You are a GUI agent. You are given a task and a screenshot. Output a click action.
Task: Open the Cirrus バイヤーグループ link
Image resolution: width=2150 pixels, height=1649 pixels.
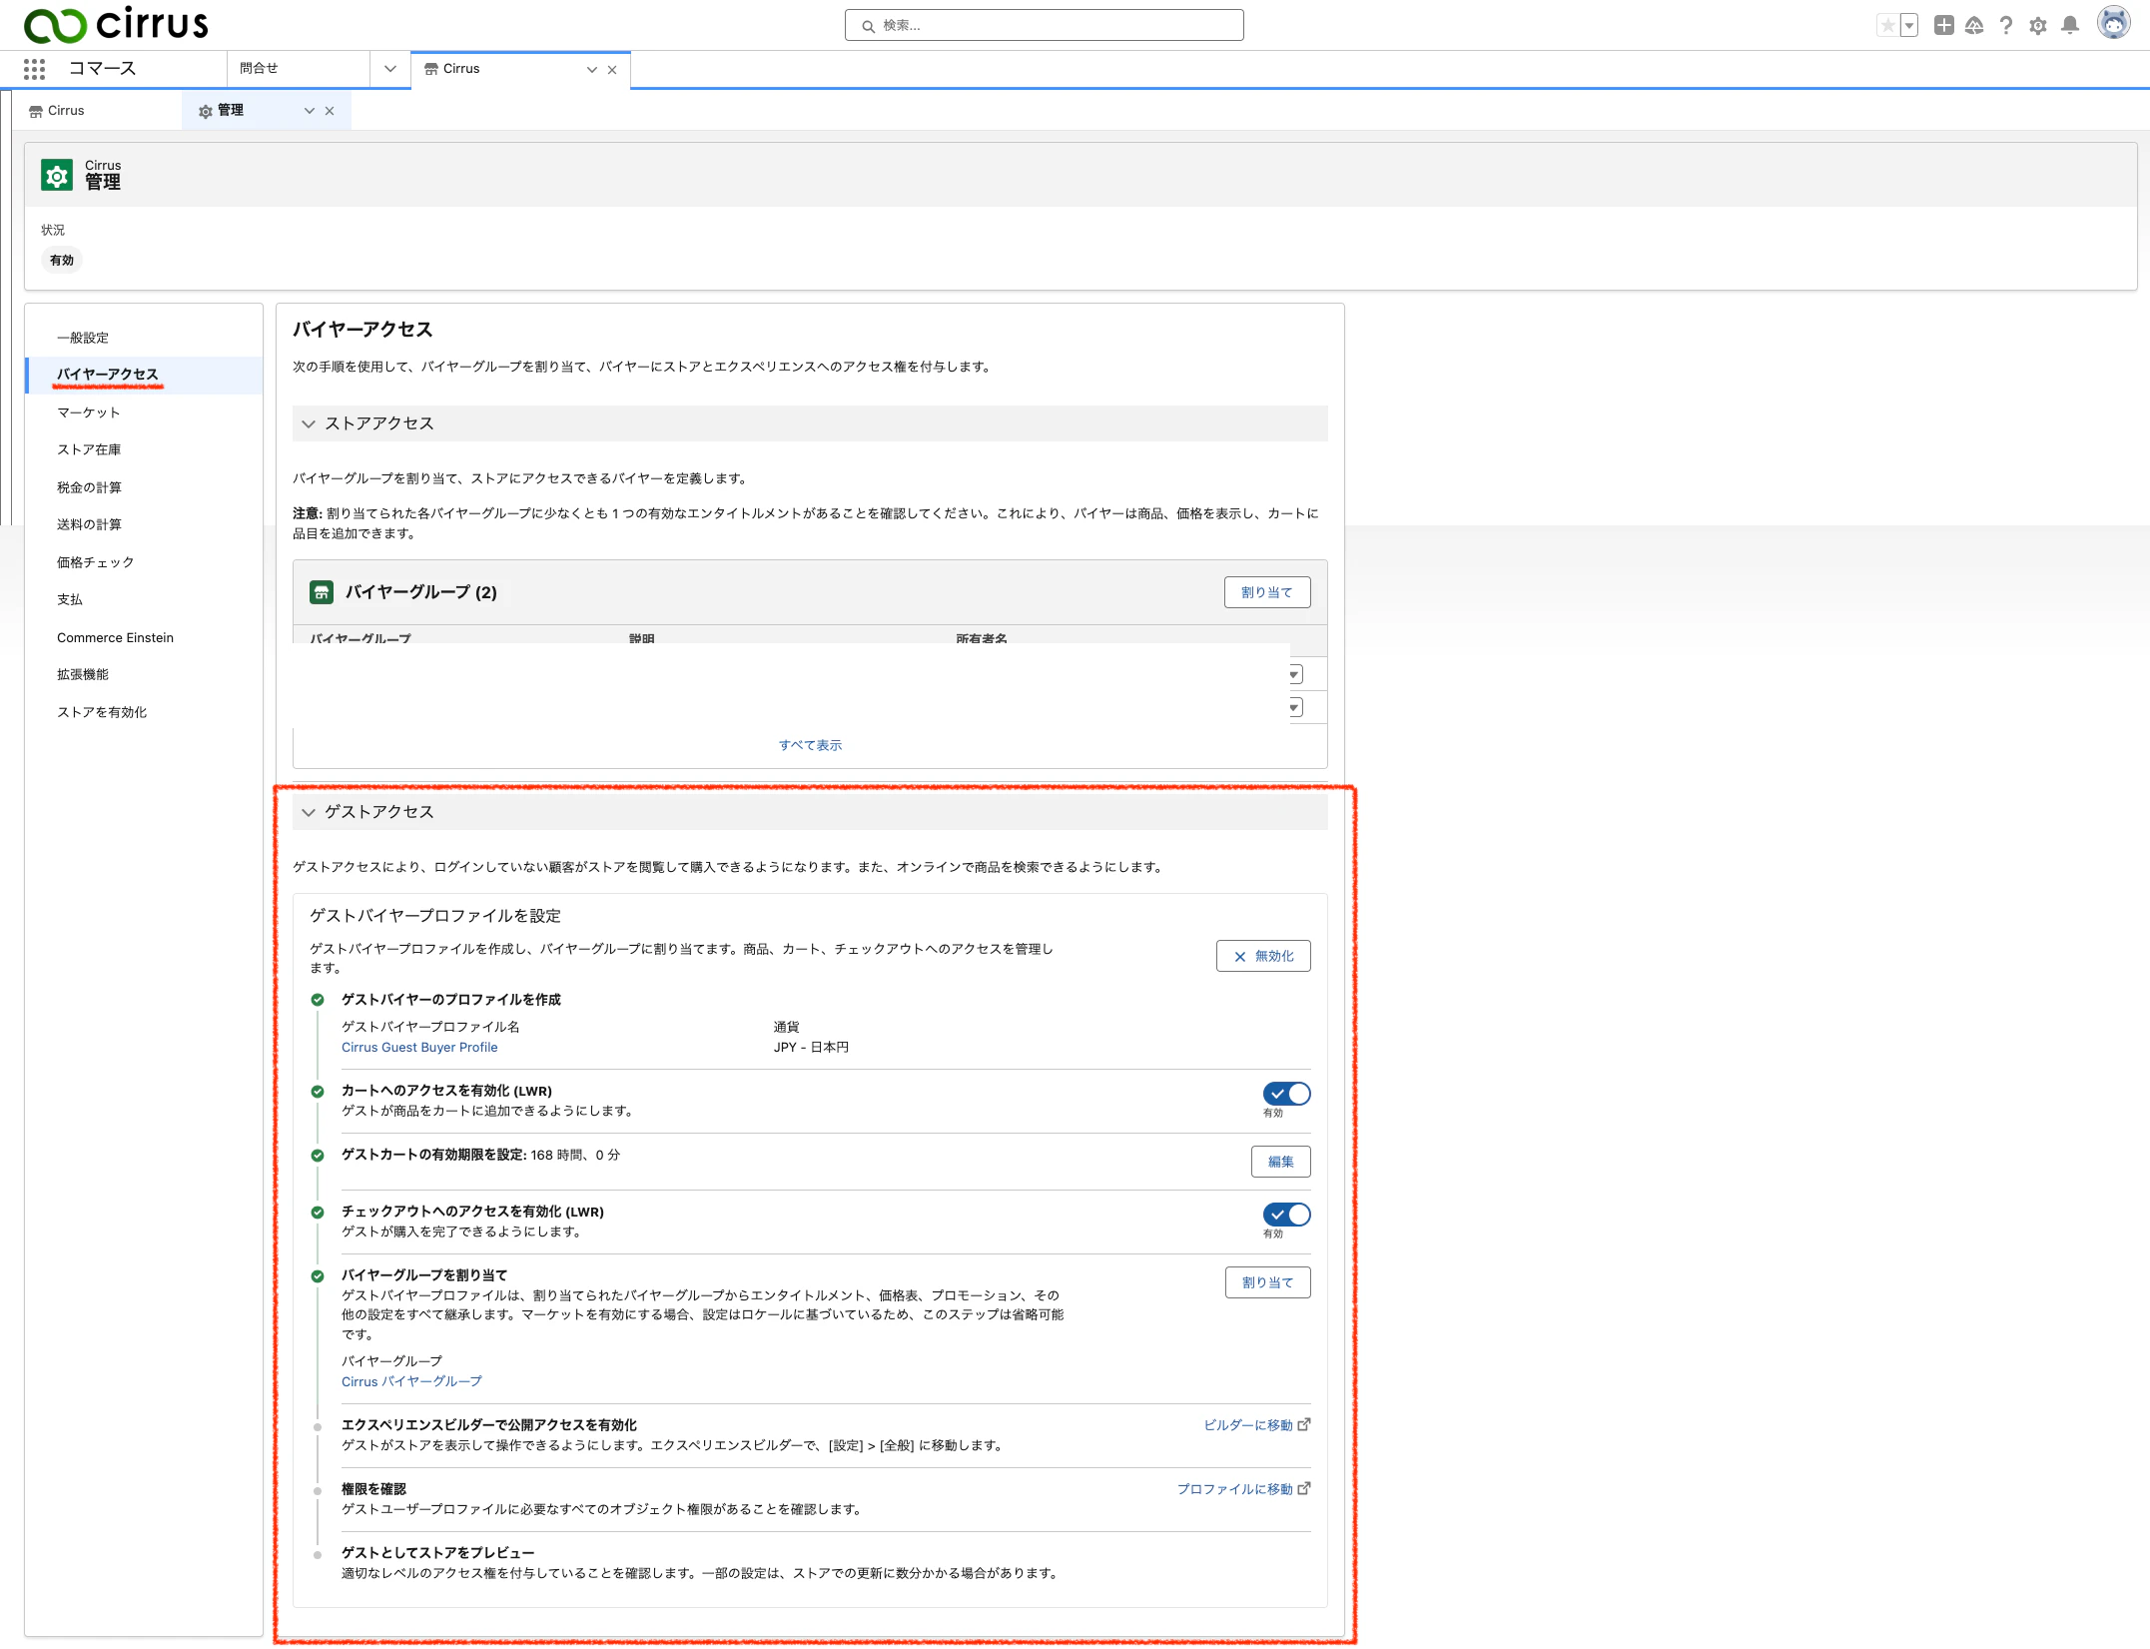[x=411, y=1381]
